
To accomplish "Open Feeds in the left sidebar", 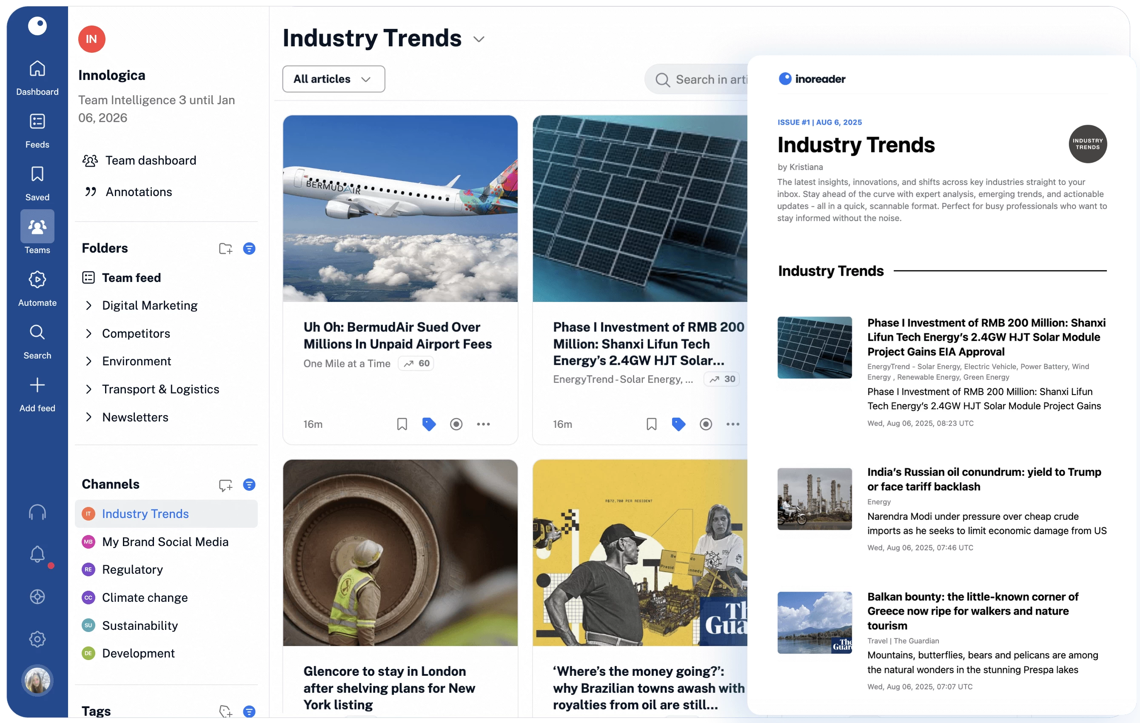I will [x=37, y=131].
